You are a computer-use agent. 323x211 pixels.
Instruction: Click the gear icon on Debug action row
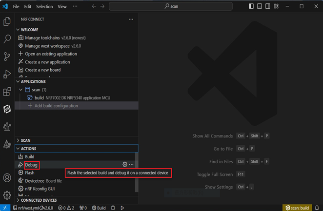(x=125, y=165)
